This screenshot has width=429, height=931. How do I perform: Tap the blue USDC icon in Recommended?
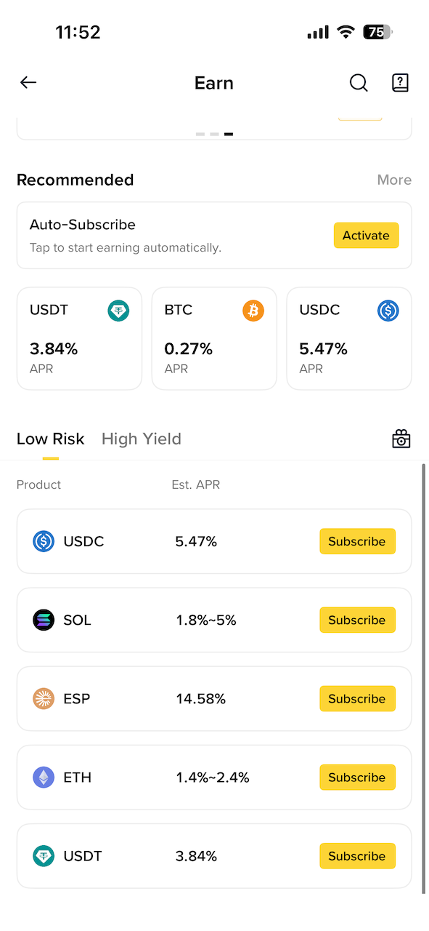point(388,311)
